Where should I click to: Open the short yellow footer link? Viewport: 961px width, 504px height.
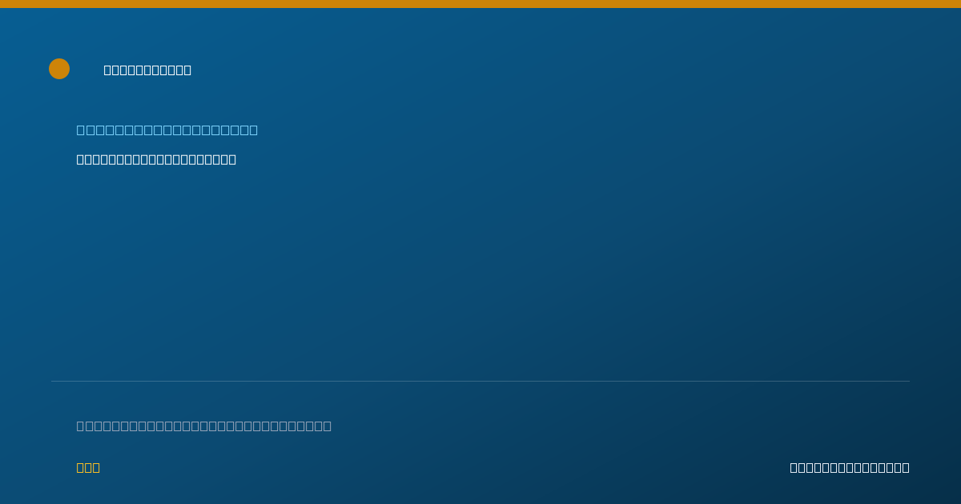pos(88,467)
